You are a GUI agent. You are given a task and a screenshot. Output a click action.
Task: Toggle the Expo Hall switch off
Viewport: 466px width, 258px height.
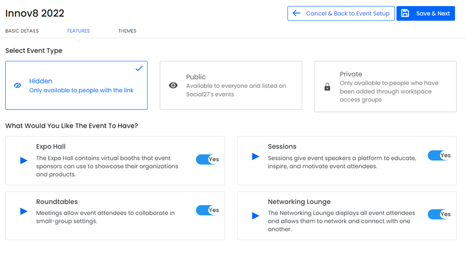pos(207,159)
